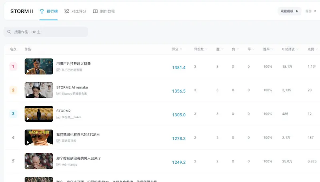
Task: Click the arrow icon next to 原作
Action: [314, 11]
